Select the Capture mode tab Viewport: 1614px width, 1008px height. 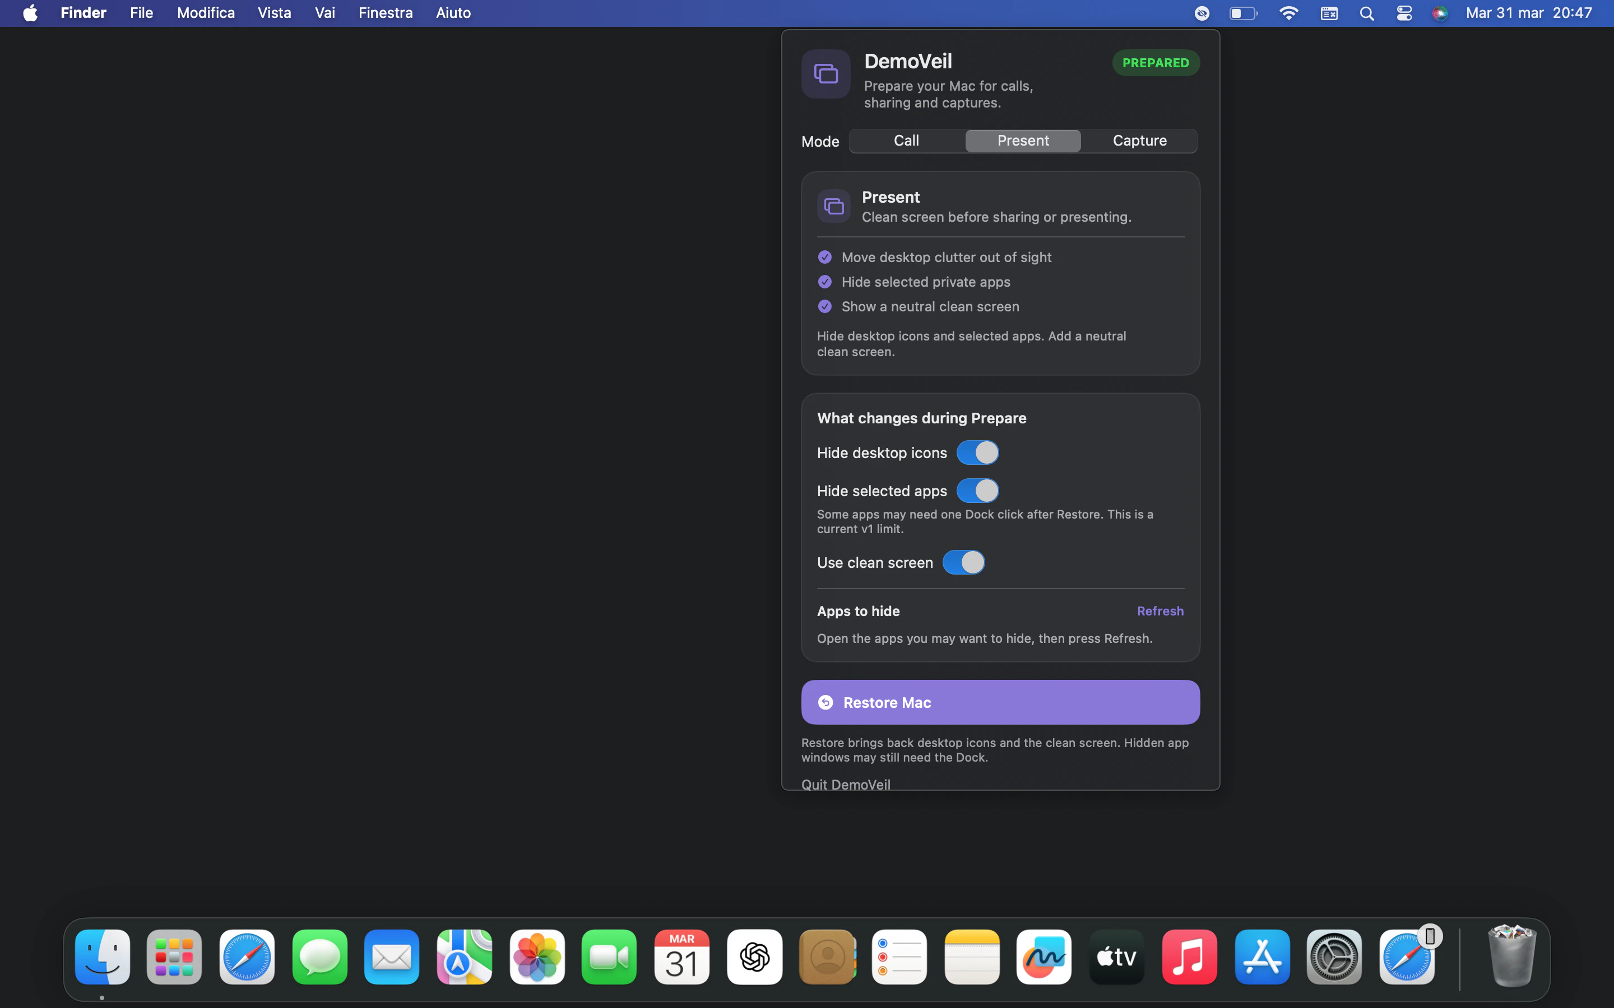1139,141
